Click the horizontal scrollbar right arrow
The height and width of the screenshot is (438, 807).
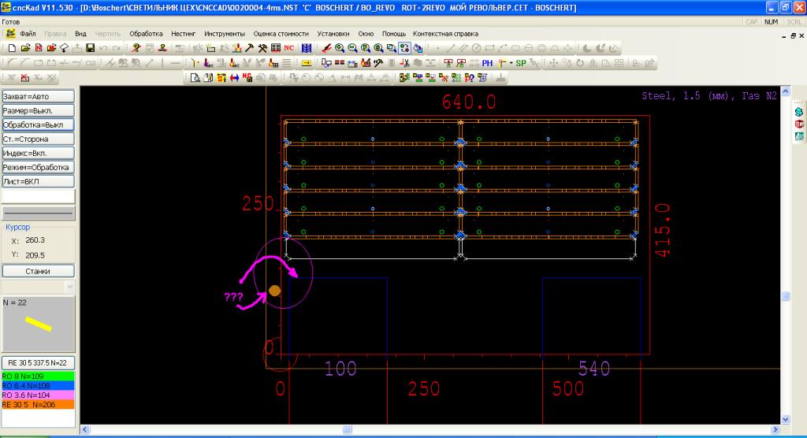tap(775, 429)
